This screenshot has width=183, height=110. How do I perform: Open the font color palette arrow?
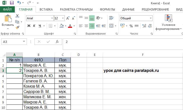[74, 26]
